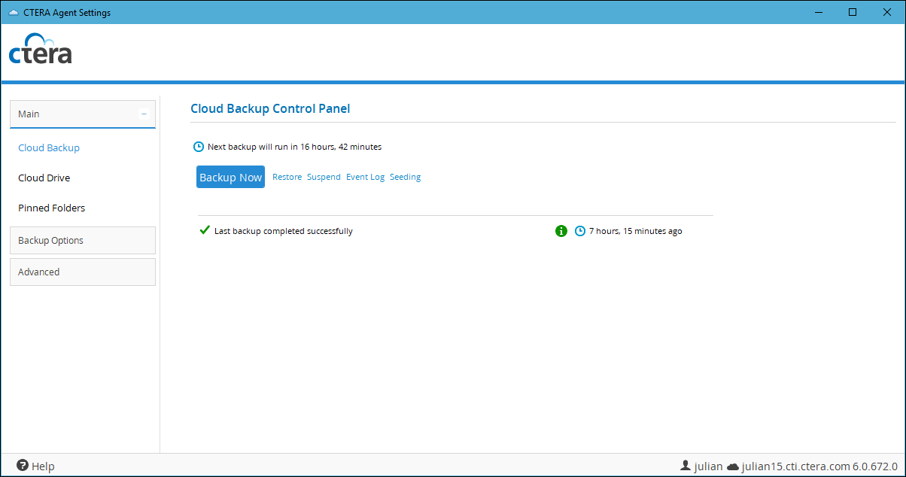Click the CTERA cloud icon in title bar
Screen dimensions: 906x477
(14, 12)
